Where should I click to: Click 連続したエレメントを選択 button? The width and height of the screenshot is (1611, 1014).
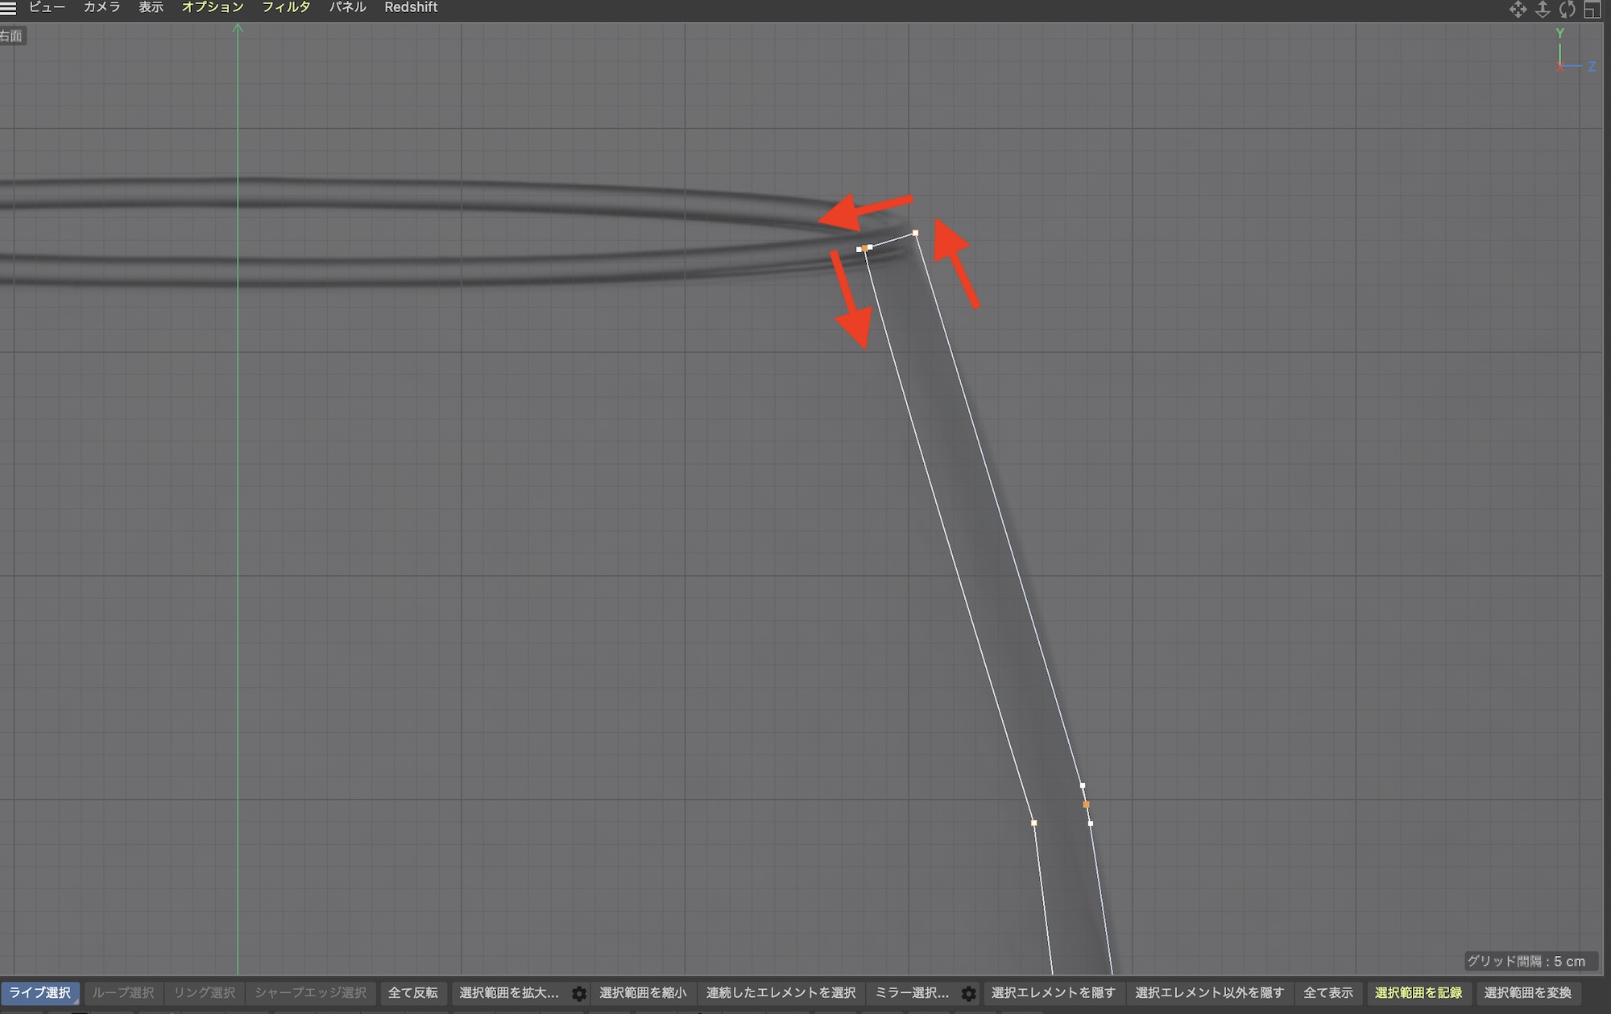tap(781, 993)
